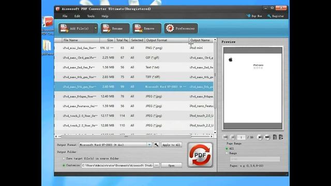Click the preview page number field
The image size is (331, 186).
[241, 137]
